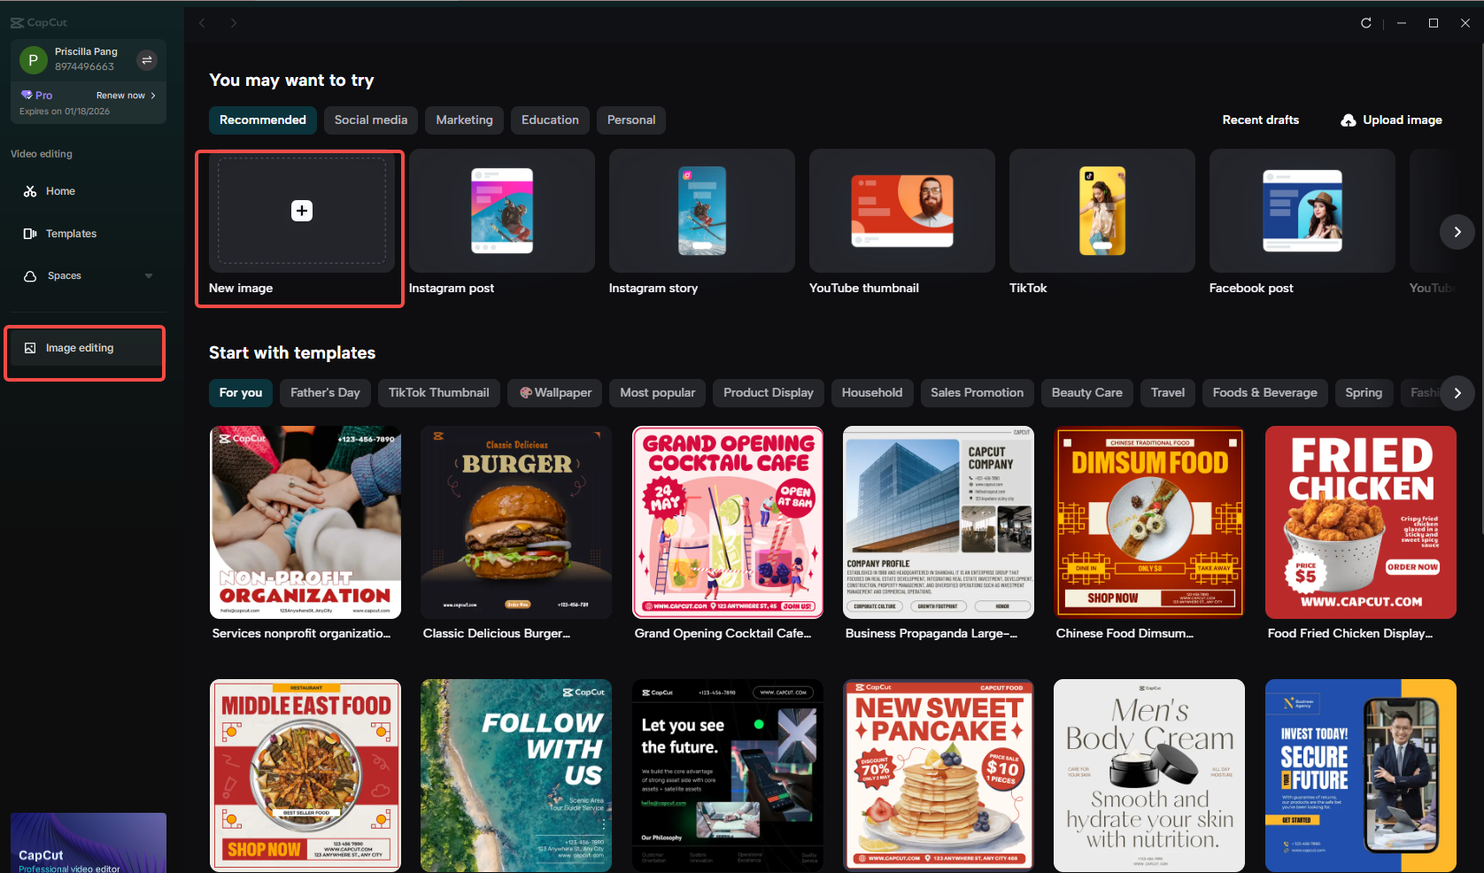Click the account switcher icon beside Priscilla Pang

click(146, 59)
